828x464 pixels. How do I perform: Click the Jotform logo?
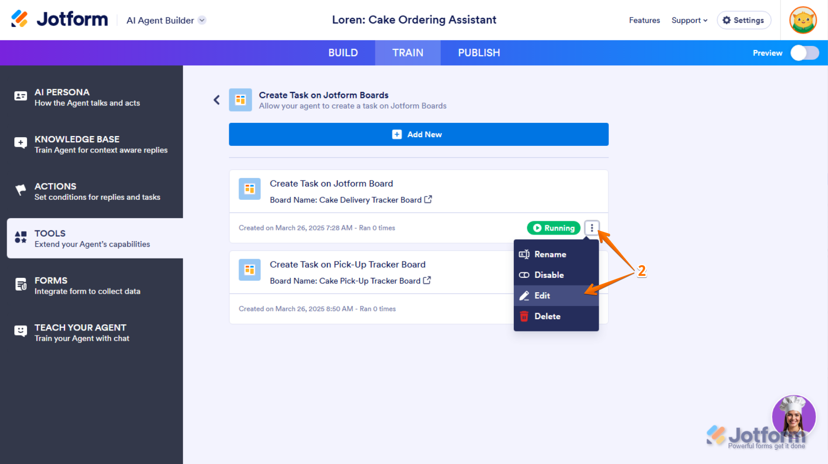[x=60, y=19]
